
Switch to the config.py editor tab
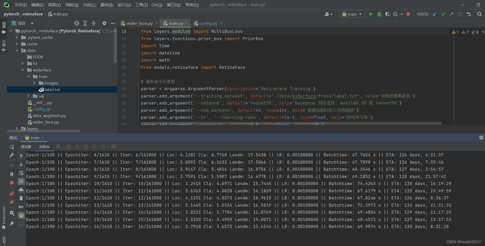(208, 23)
